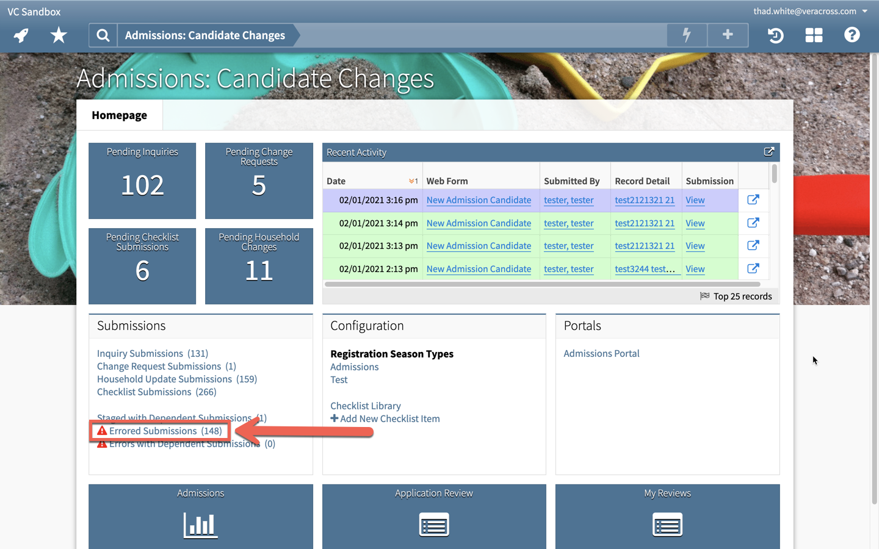Open the grid modules icon

pyautogui.click(x=814, y=35)
